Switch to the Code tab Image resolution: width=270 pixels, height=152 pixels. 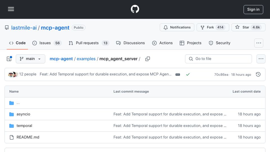17,43
